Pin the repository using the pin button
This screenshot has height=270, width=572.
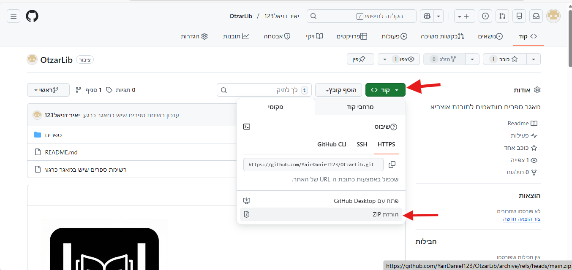point(360,59)
